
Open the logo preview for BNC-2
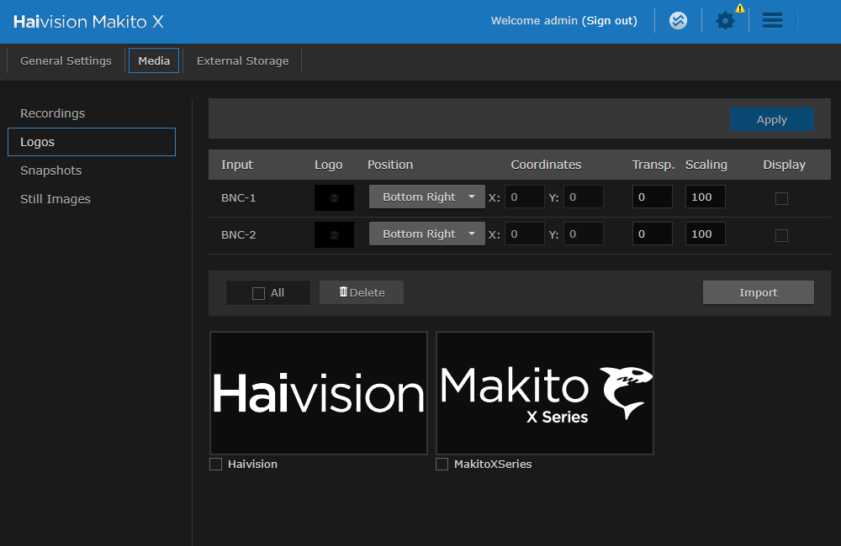(x=334, y=234)
